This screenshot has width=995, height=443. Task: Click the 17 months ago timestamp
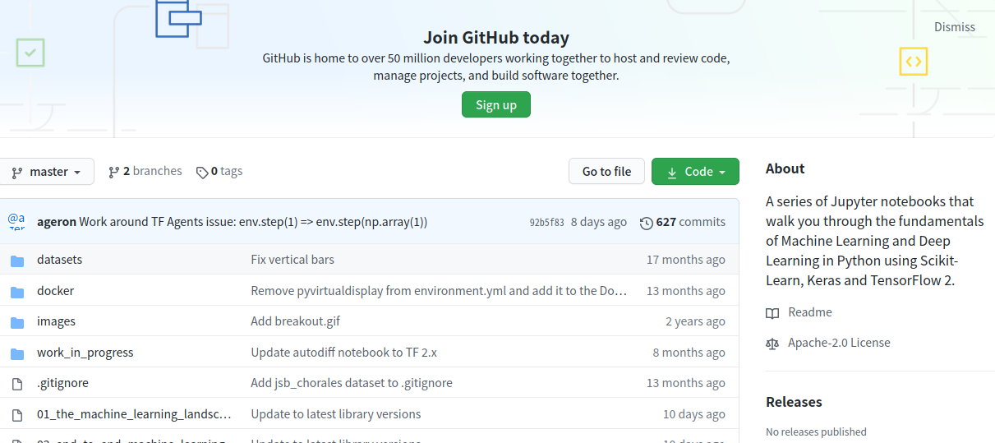click(x=686, y=260)
